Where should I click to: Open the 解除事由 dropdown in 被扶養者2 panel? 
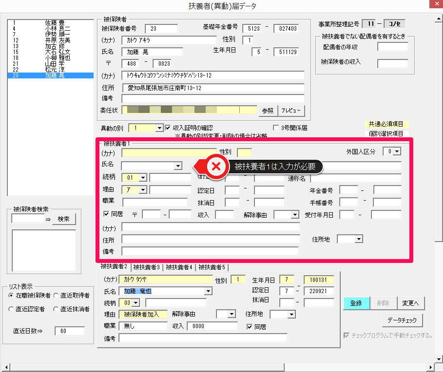point(232,314)
